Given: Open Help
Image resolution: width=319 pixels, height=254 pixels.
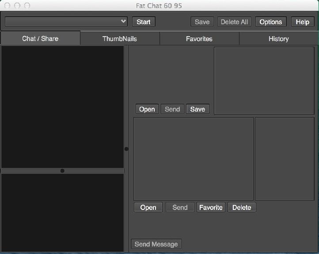Looking at the screenshot, I should 303,22.
